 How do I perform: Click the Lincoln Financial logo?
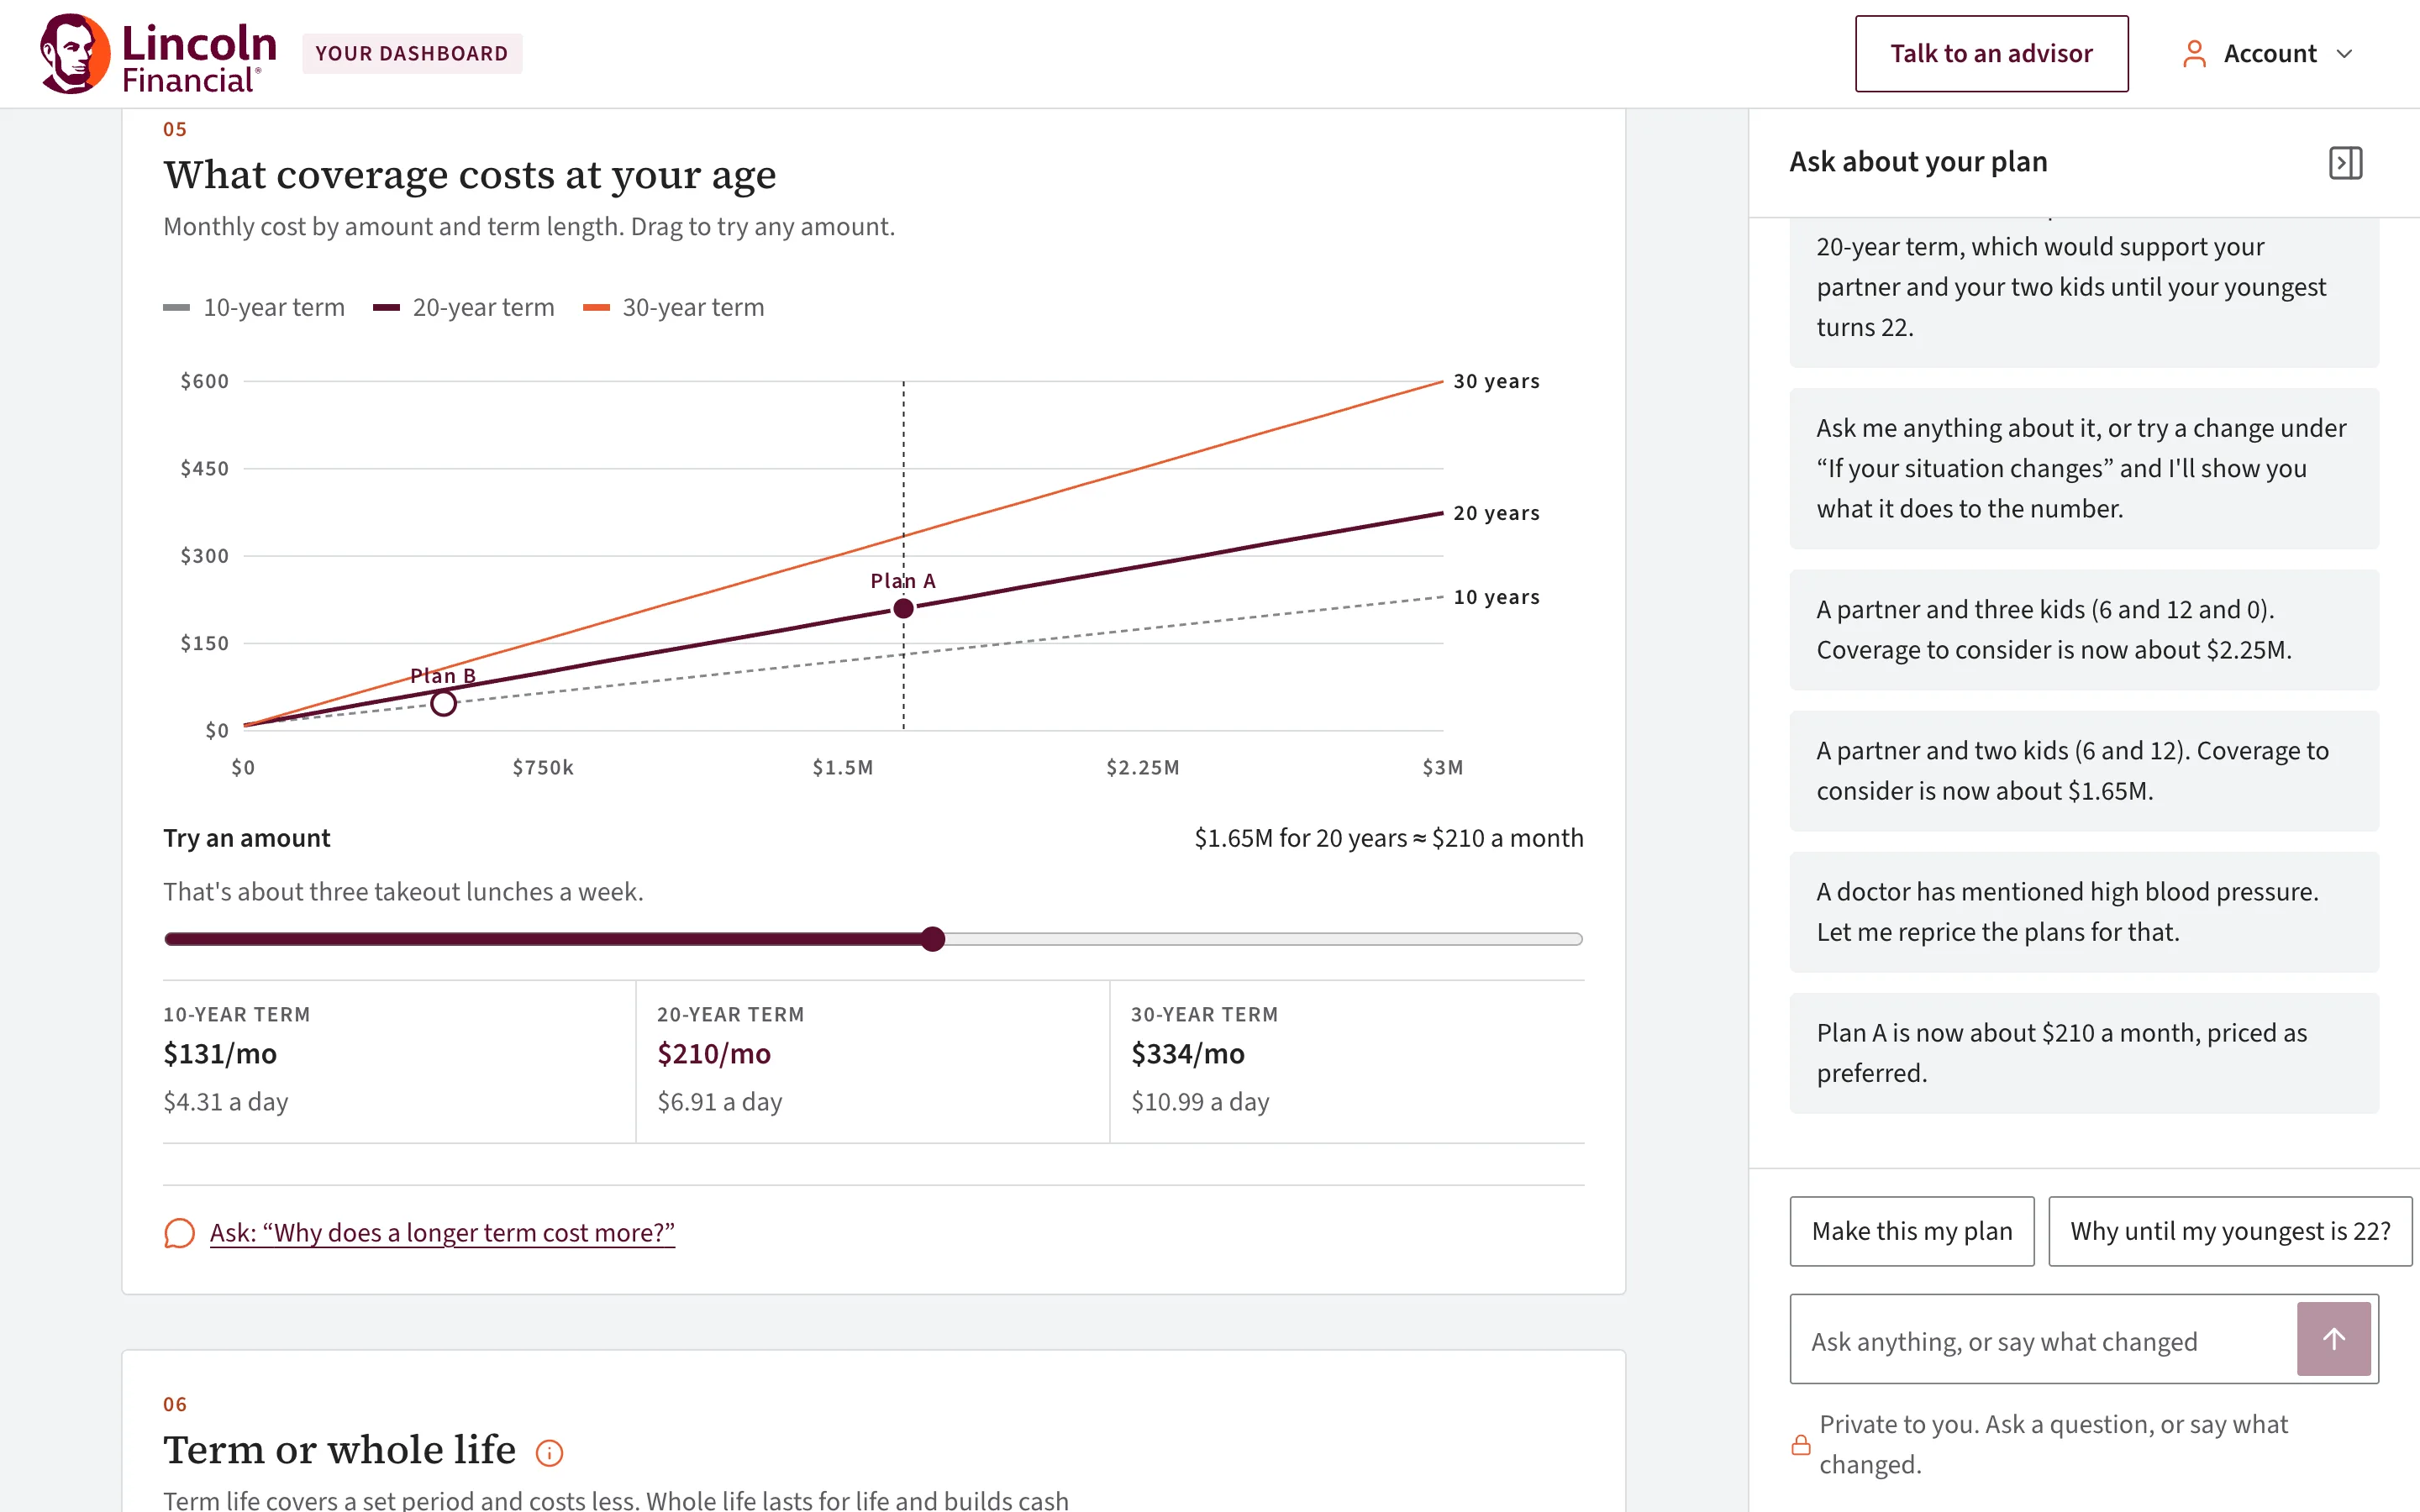[x=158, y=54]
